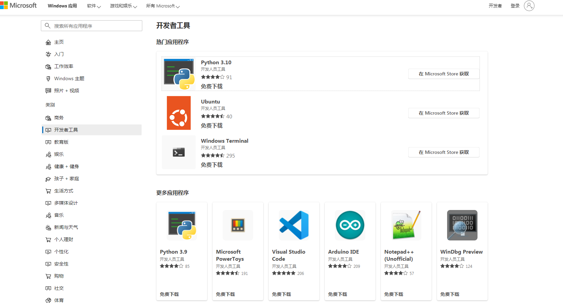Click the 健康 + 健身 category icon
The width and height of the screenshot is (563, 303).
48,167
